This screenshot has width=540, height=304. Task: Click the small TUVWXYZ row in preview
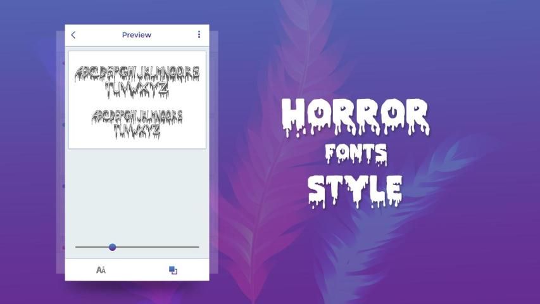(137, 130)
